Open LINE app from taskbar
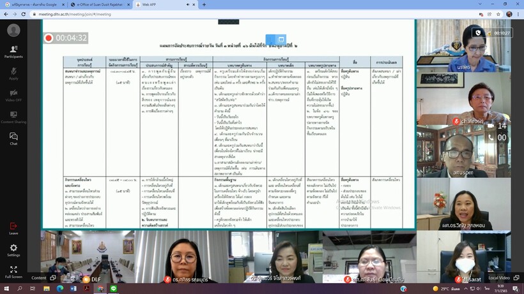The width and height of the screenshot is (524, 294). coord(113,289)
